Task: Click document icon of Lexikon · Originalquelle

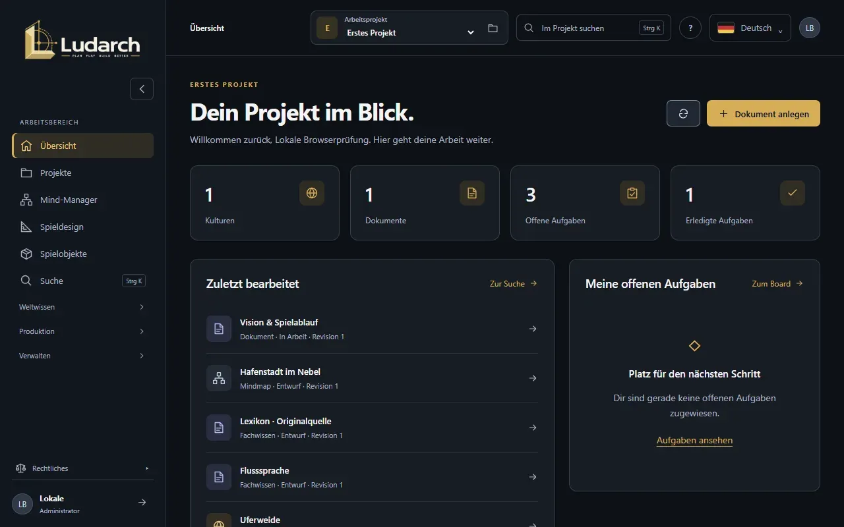Action: click(219, 428)
